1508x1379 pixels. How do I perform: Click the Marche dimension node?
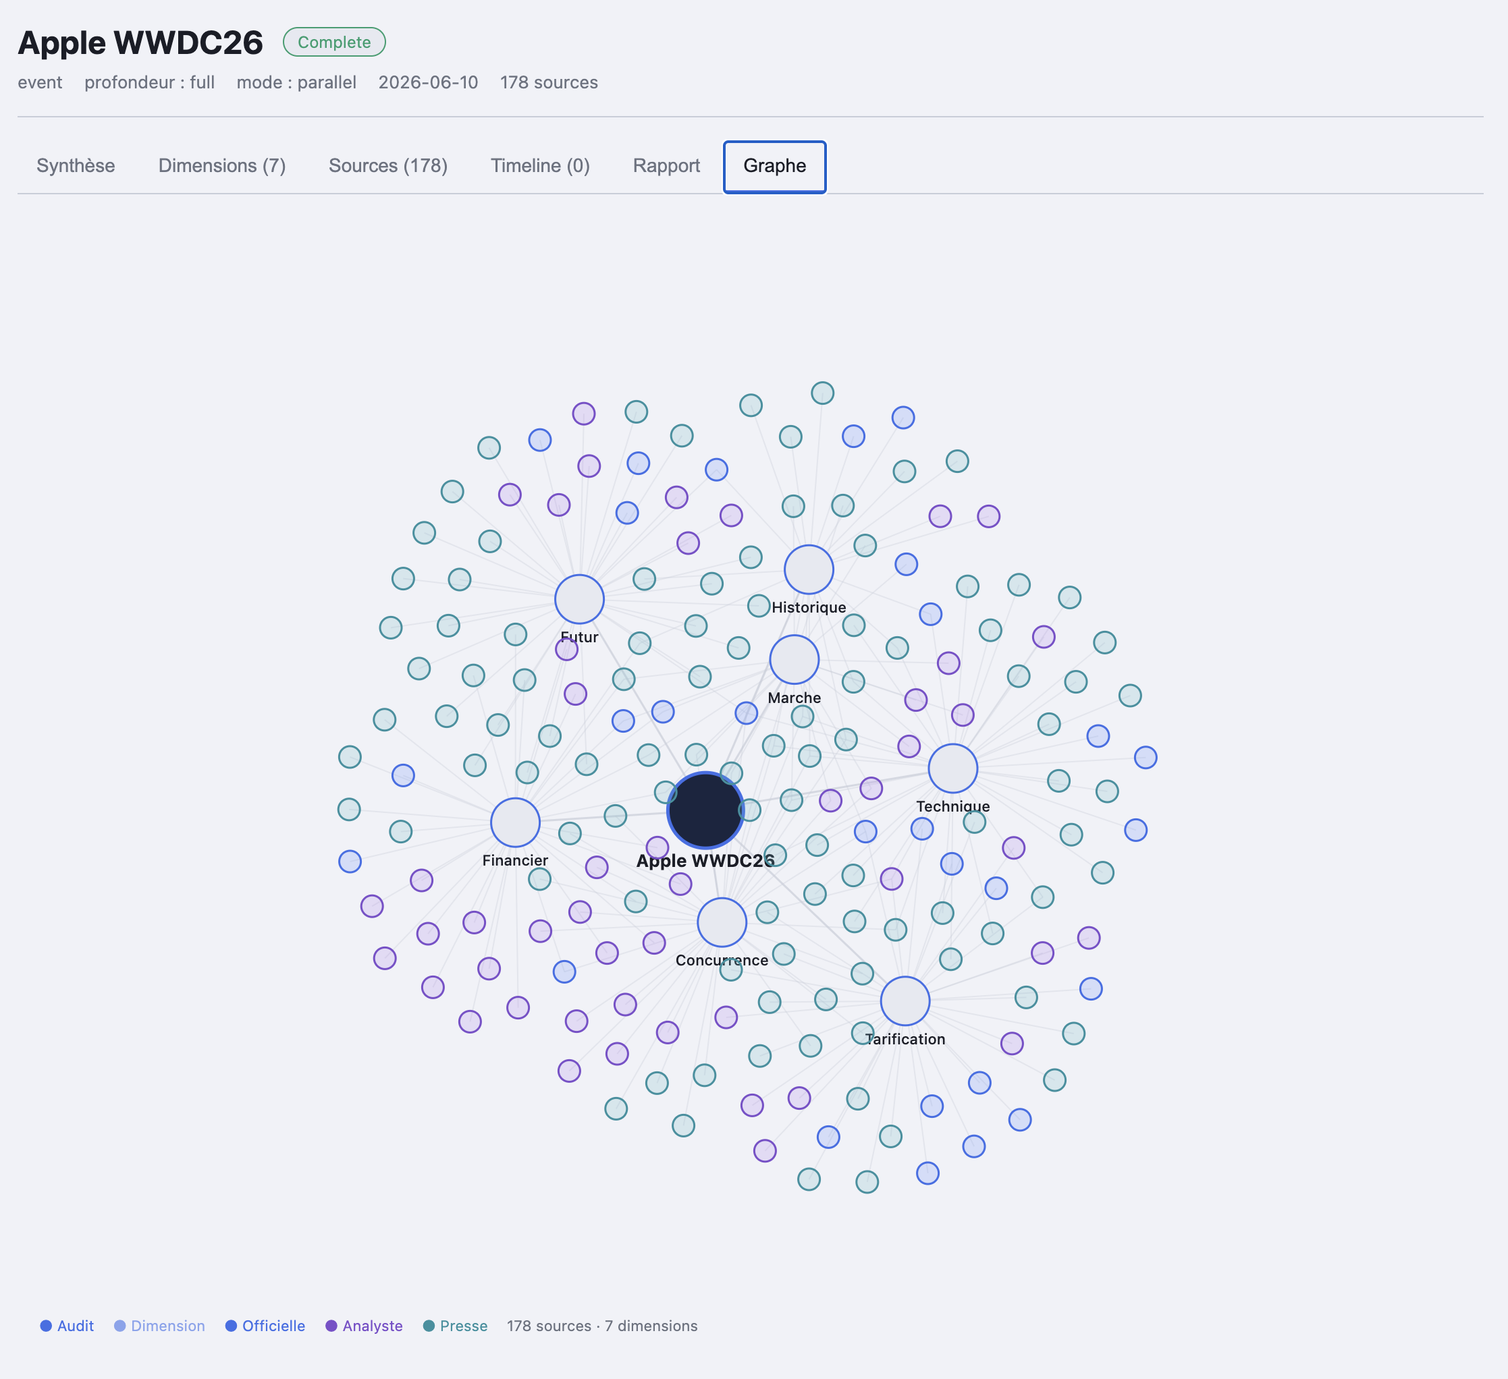794,659
